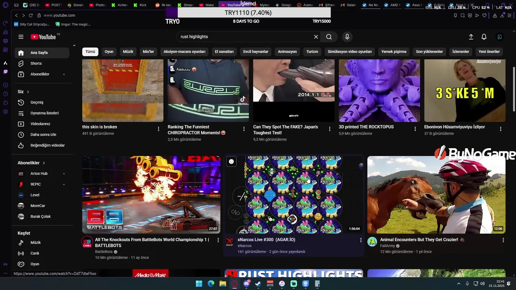Click the magnifier search button
Screen dimensions: 516x290
point(329,37)
